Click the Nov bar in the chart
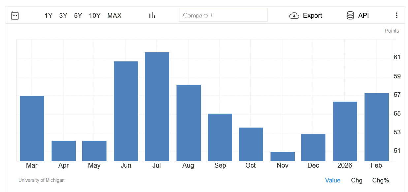Viewport: 408px width, 192px height. 282,156
